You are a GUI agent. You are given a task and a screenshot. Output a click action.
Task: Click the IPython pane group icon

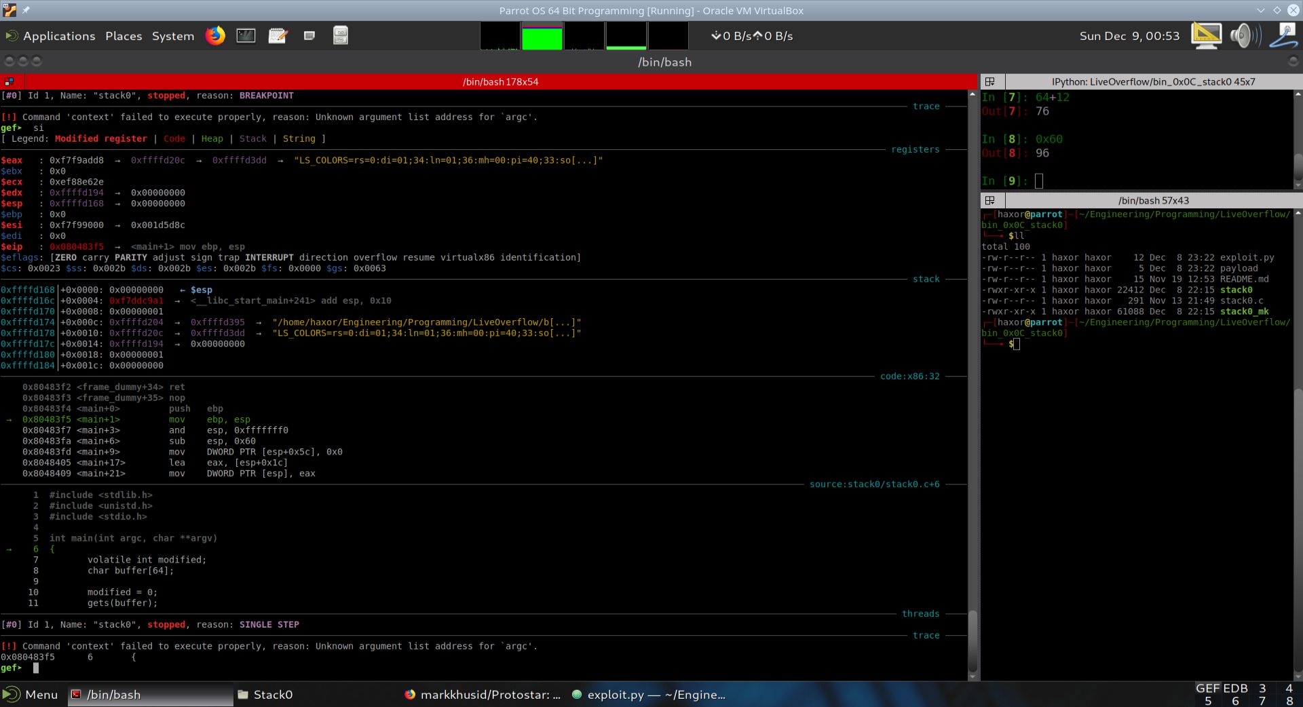tap(990, 81)
